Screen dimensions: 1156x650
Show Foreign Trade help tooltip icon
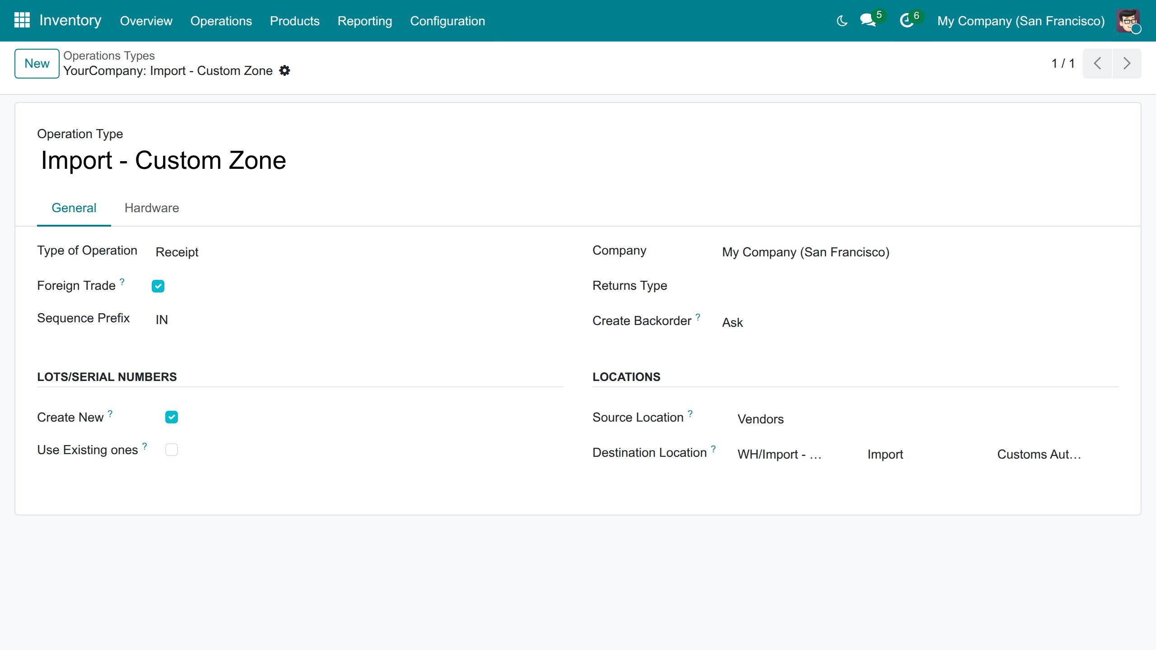(x=122, y=281)
